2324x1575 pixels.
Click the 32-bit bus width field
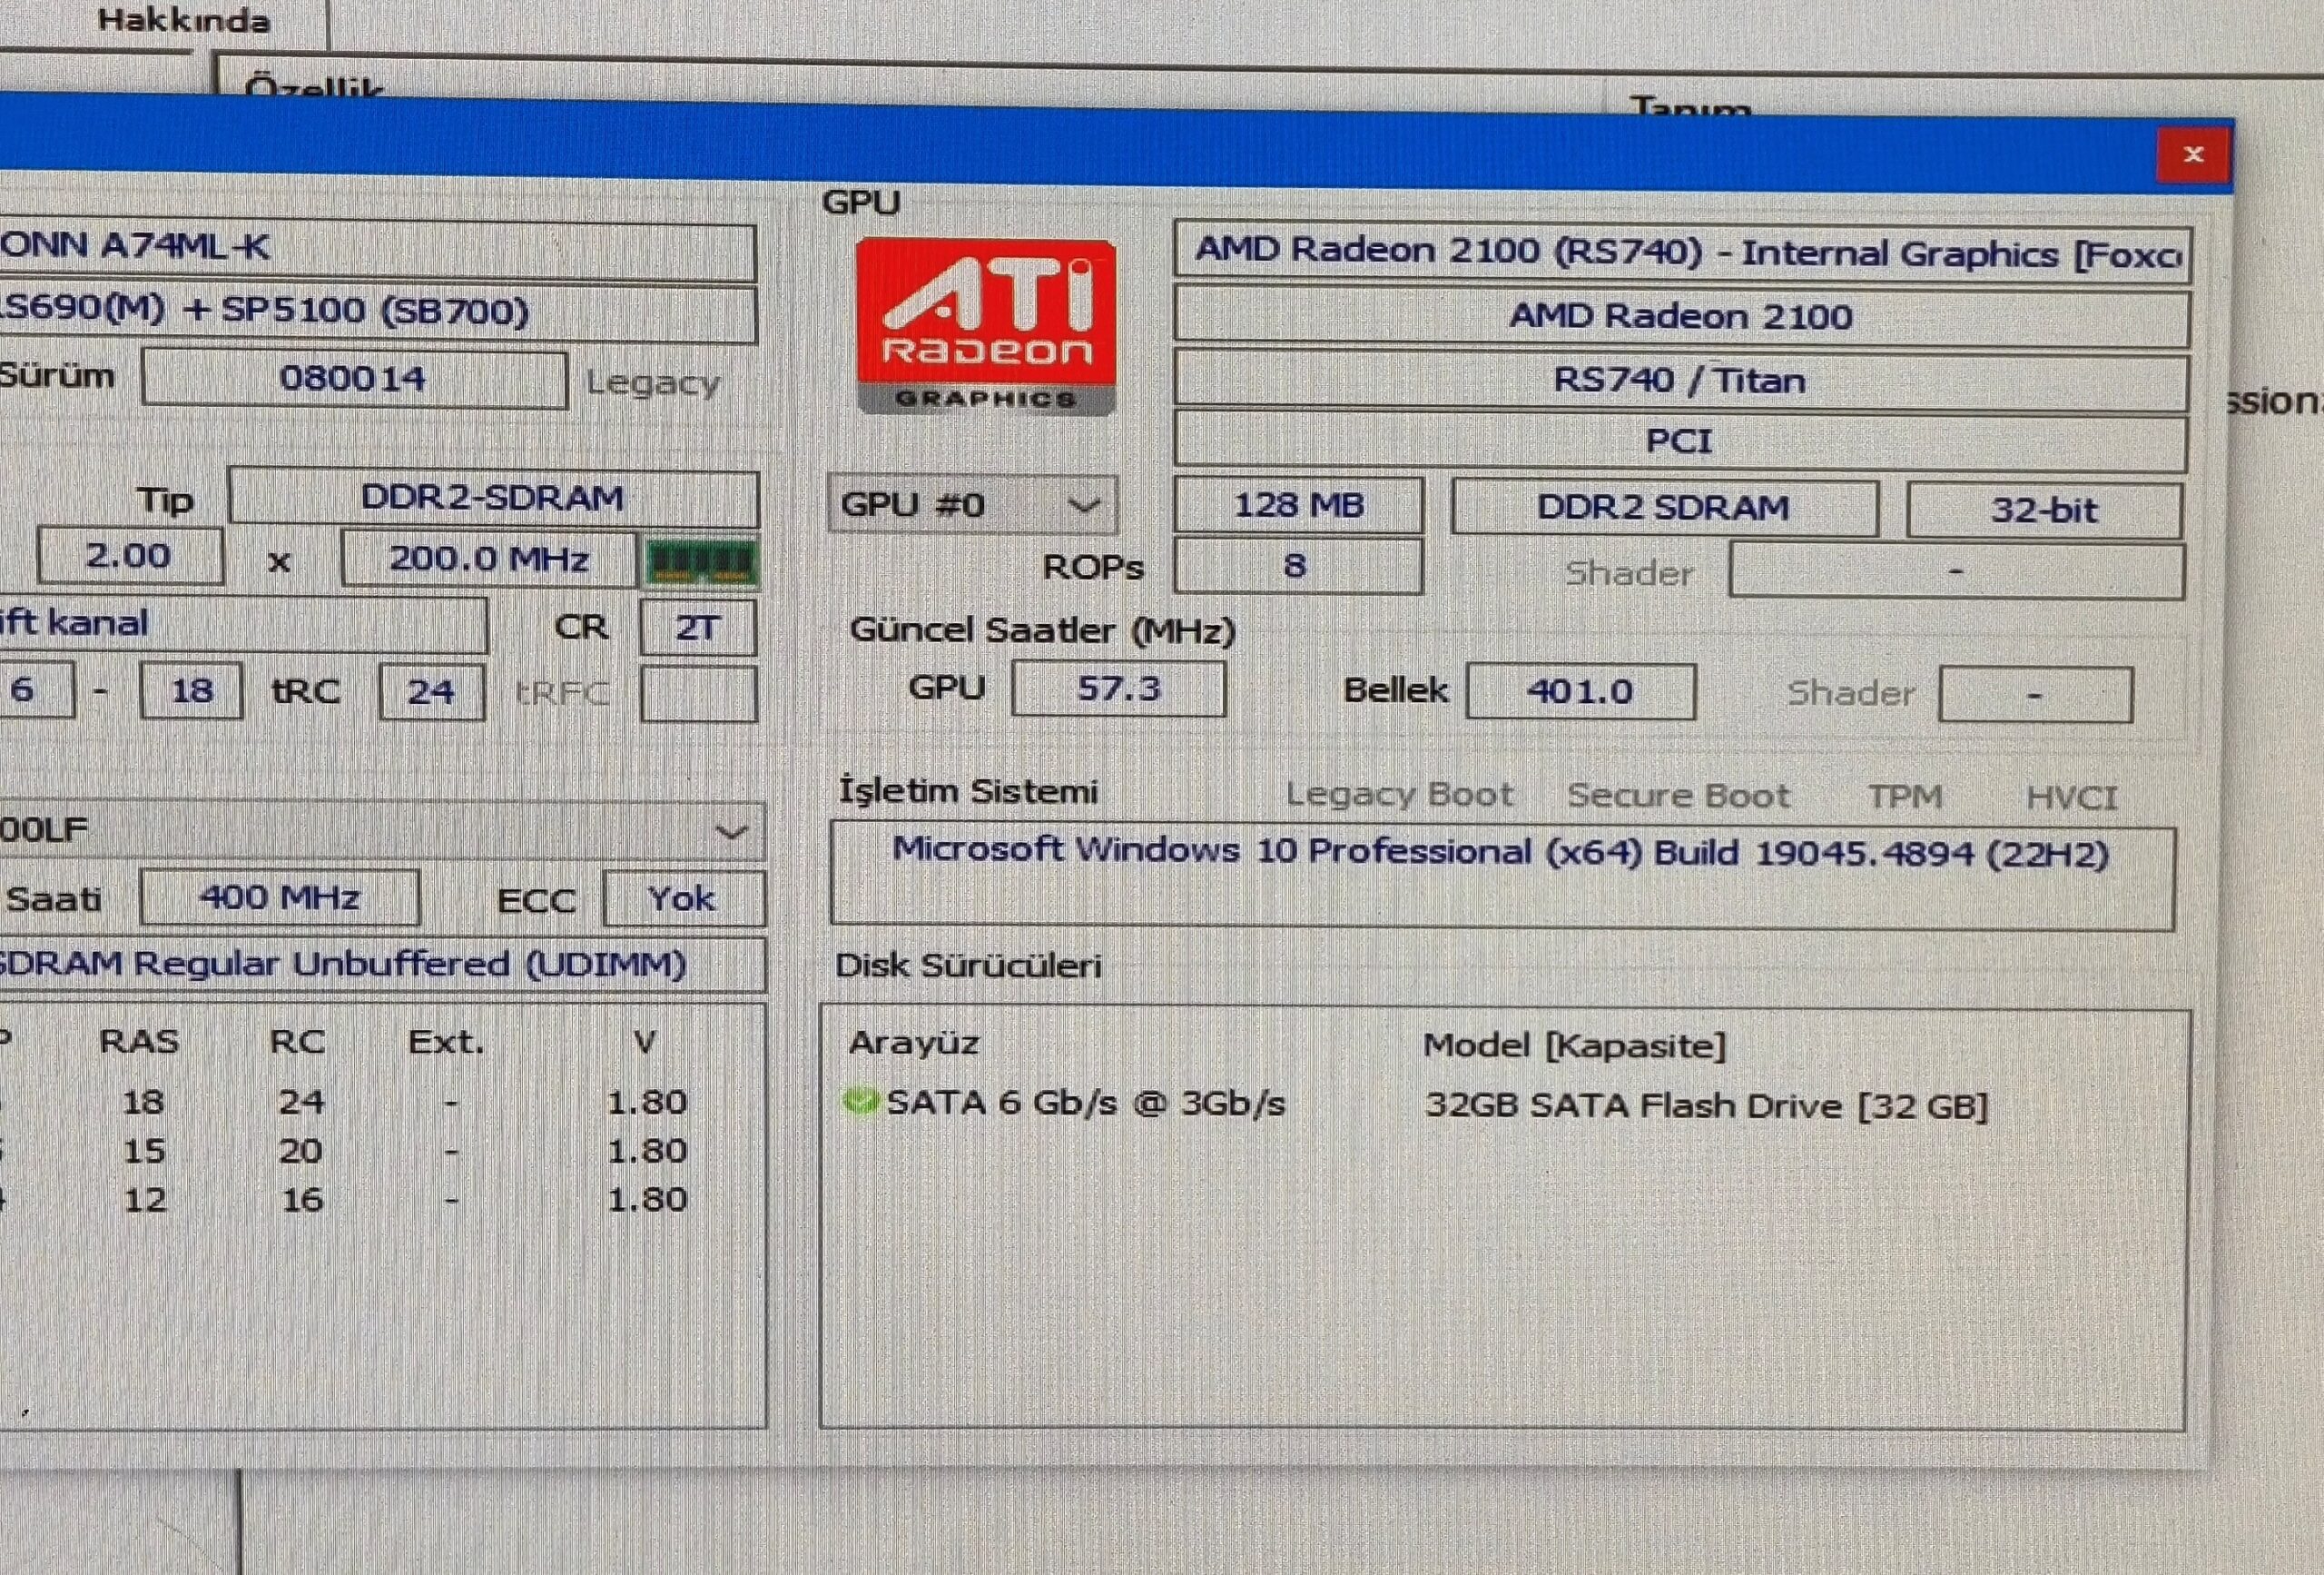pyautogui.click(x=2044, y=510)
